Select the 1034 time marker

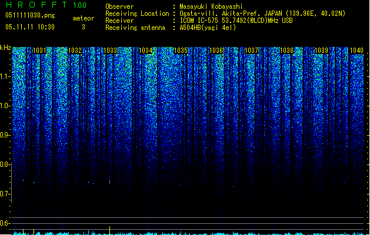click(x=146, y=50)
